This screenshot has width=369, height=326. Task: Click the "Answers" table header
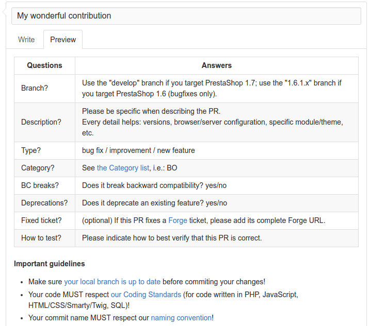pyautogui.click(x=216, y=65)
